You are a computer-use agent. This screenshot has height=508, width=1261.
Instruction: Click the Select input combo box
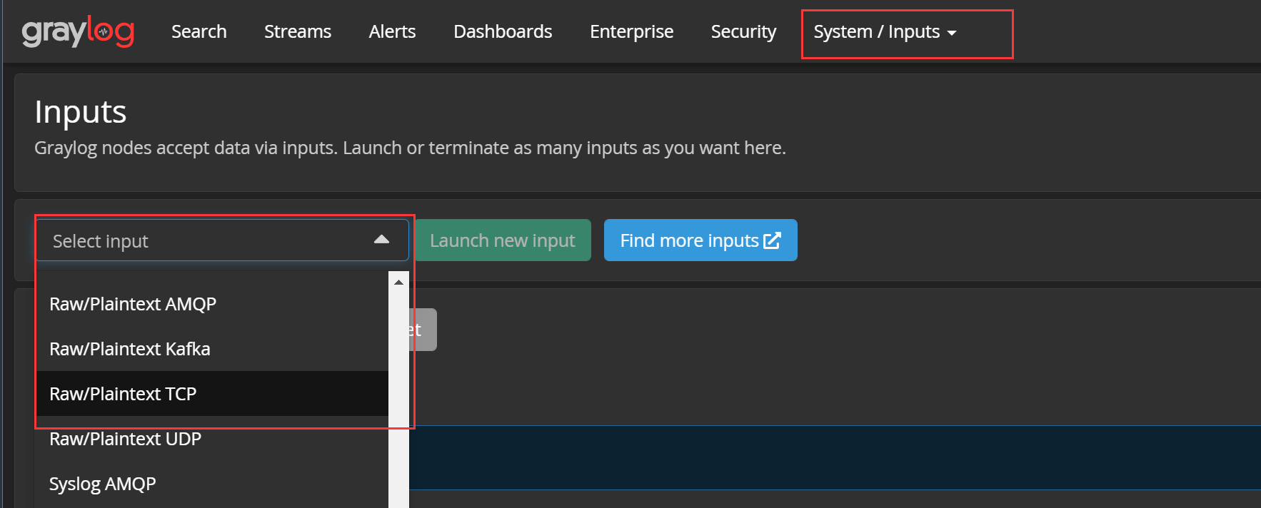(222, 240)
